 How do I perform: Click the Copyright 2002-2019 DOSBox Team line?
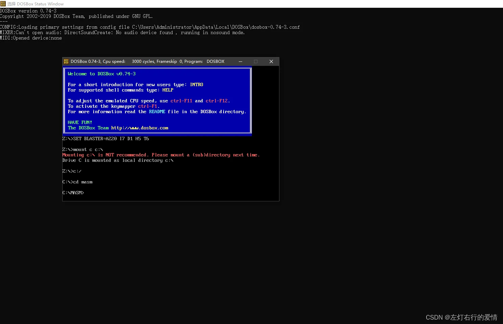[x=76, y=16]
